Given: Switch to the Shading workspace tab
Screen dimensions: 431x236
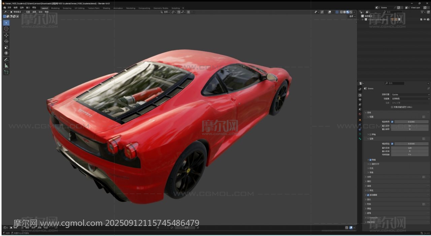Looking at the screenshot, I should [106, 8].
